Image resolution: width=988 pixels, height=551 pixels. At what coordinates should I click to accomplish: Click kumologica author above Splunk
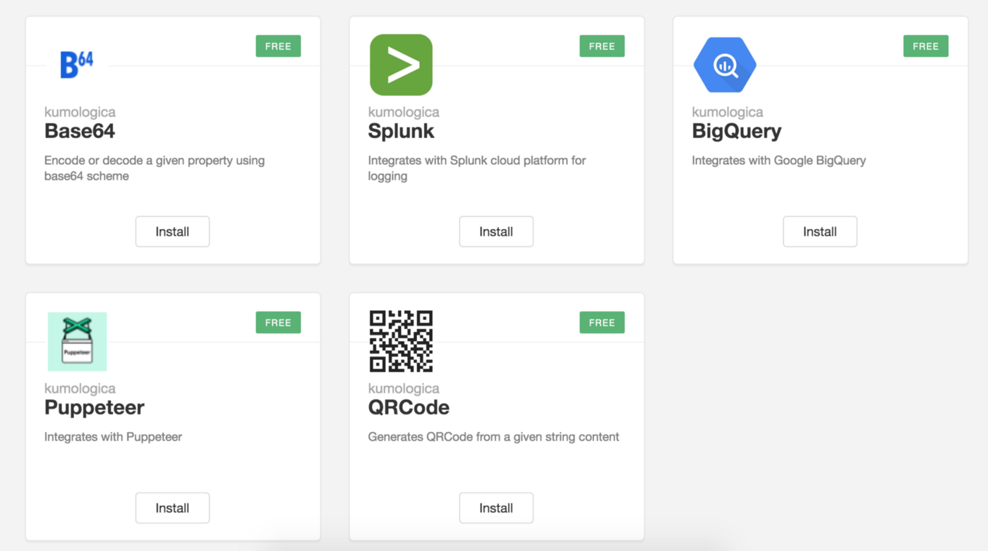(x=404, y=112)
